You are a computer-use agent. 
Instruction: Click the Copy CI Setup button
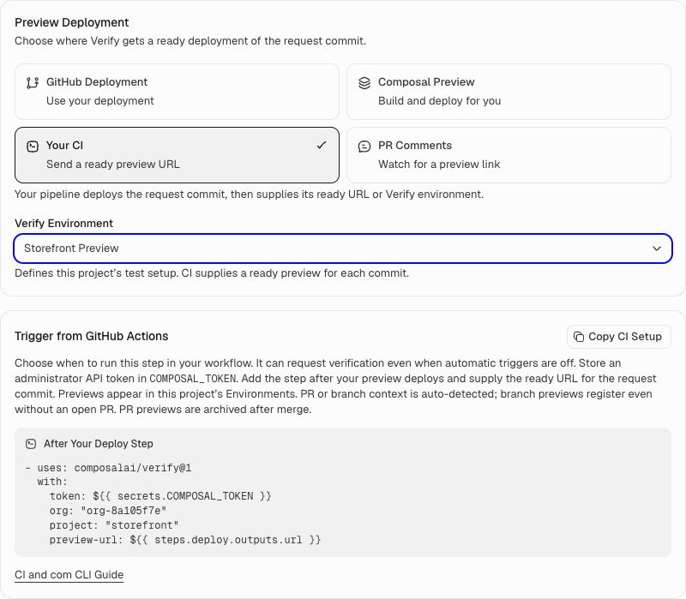point(618,337)
